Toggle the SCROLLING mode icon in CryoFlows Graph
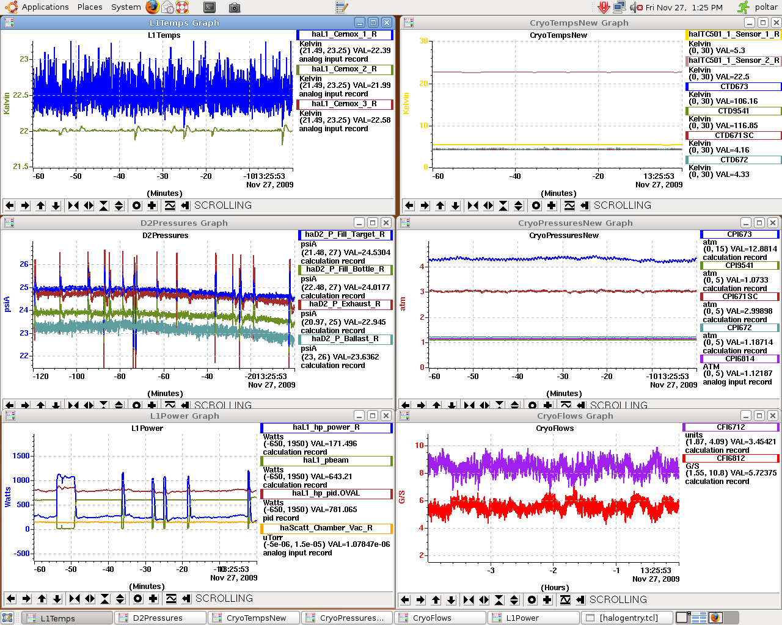Viewport: 782px width, 625px height. 580,600
